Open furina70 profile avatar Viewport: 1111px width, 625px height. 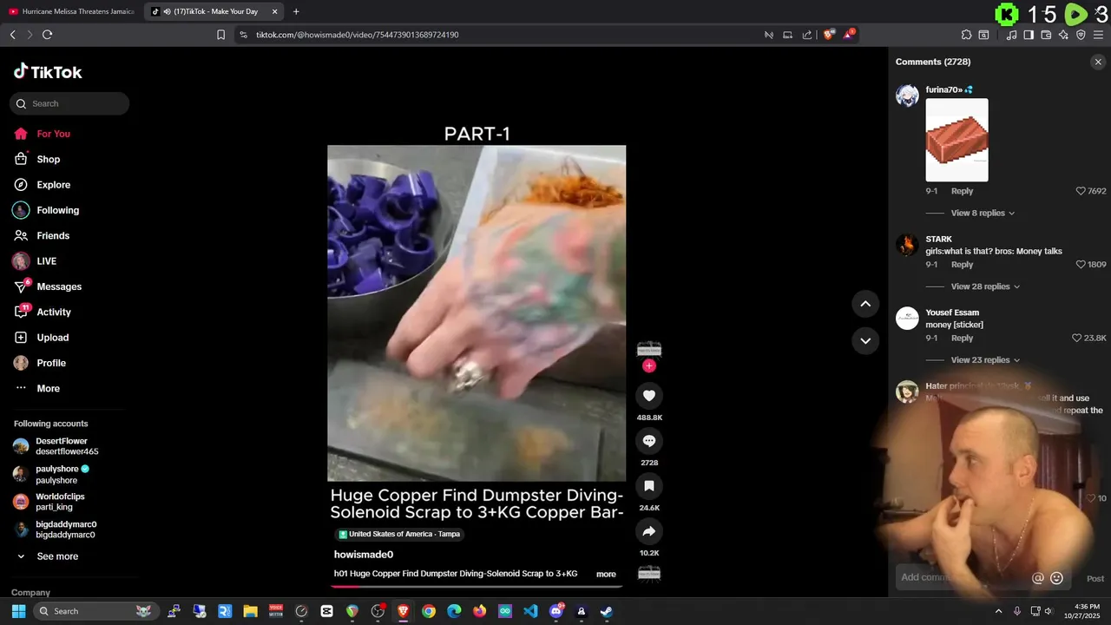coord(907,95)
